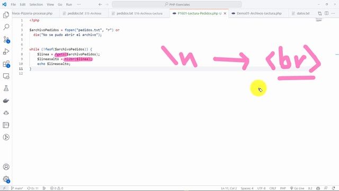Open the Accounts menu icon
The width and height of the screenshot is (339, 191).
(6, 167)
